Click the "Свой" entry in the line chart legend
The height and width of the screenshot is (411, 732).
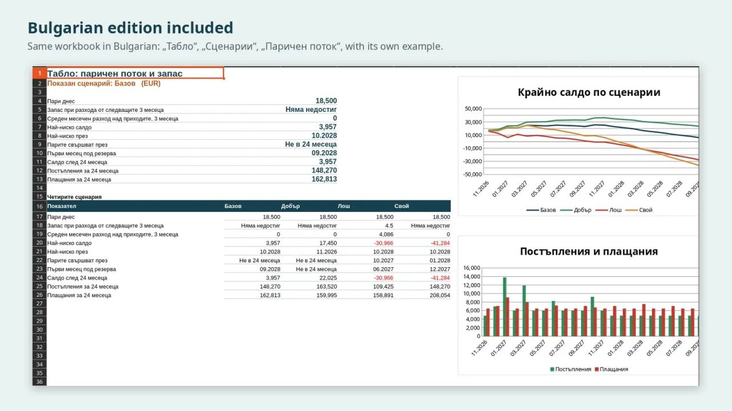[639, 210]
